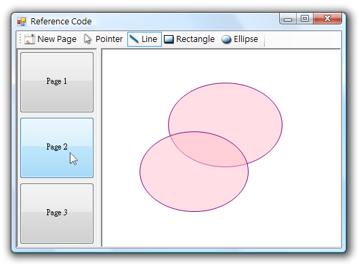Click the Reference Code app icon in title bar
The image size is (359, 266).
coord(22,22)
